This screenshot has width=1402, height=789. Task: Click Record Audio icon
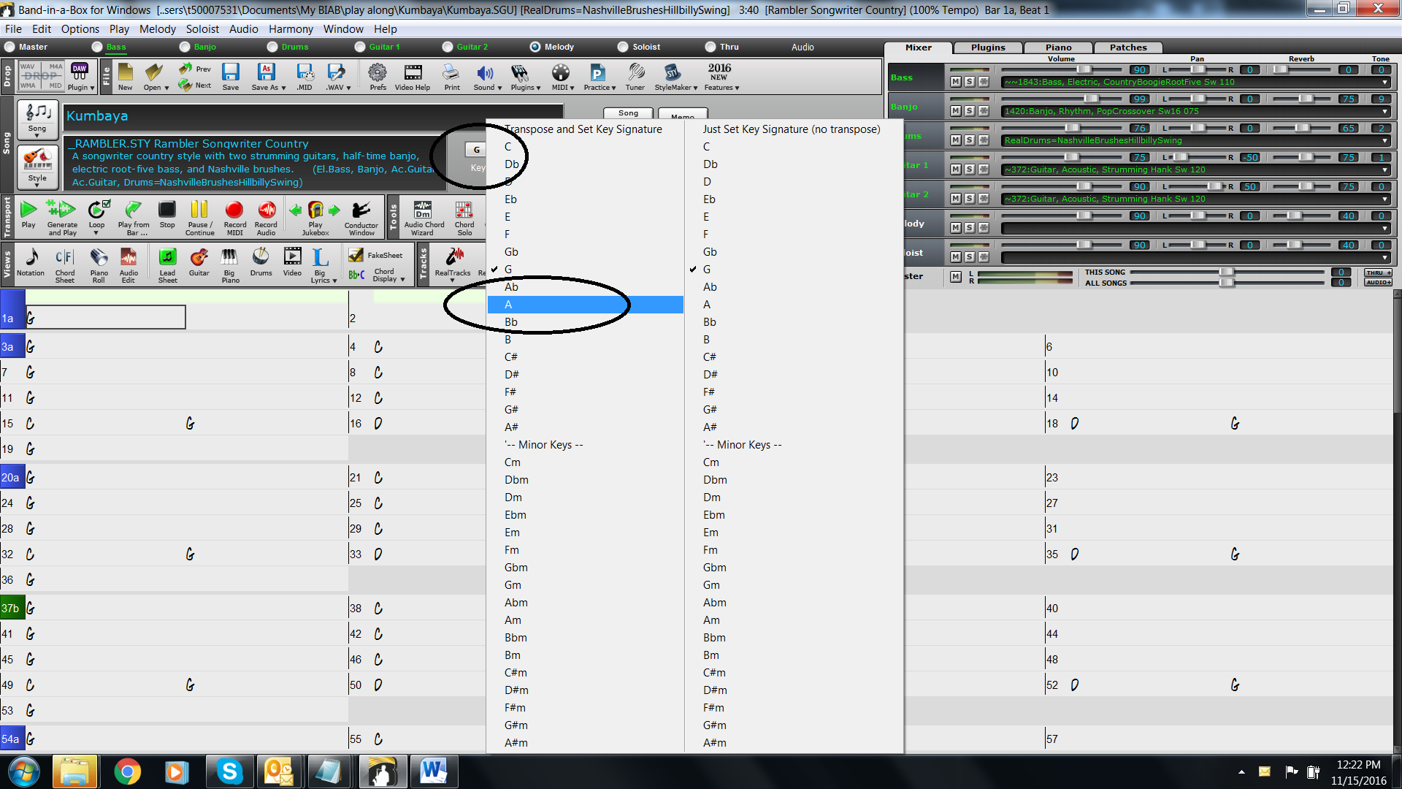click(267, 218)
